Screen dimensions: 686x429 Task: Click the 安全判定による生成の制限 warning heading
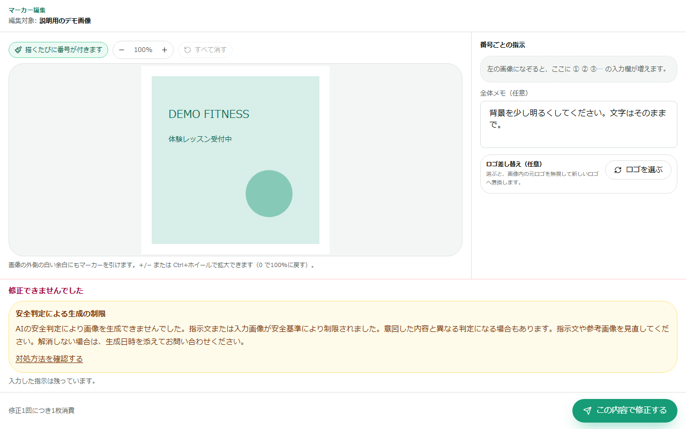61,314
